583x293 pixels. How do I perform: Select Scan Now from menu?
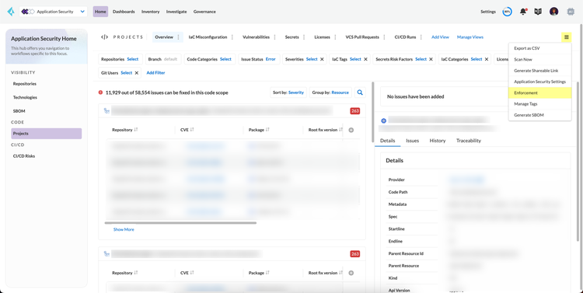[x=540, y=60]
